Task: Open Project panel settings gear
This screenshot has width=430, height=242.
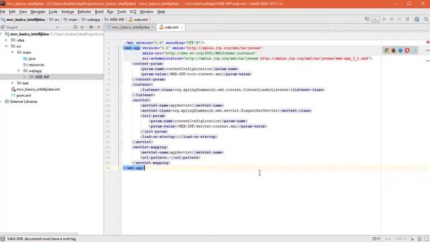Action: point(91,27)
